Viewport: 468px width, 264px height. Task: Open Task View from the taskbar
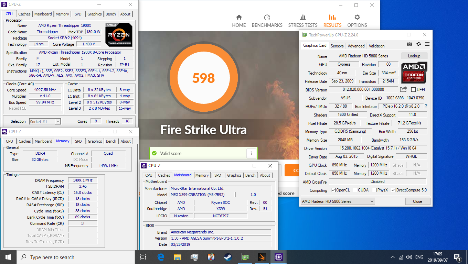(x=143, y=257)
